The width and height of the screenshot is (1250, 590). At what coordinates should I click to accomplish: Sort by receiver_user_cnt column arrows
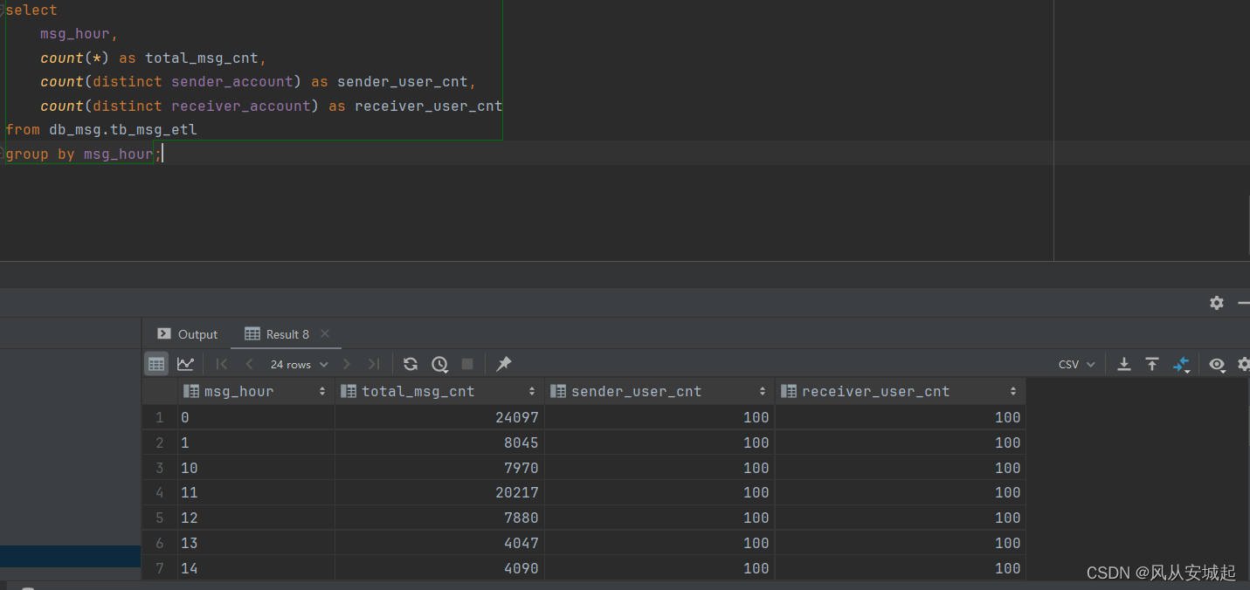pyautogui.click(x=1013, y=392)
